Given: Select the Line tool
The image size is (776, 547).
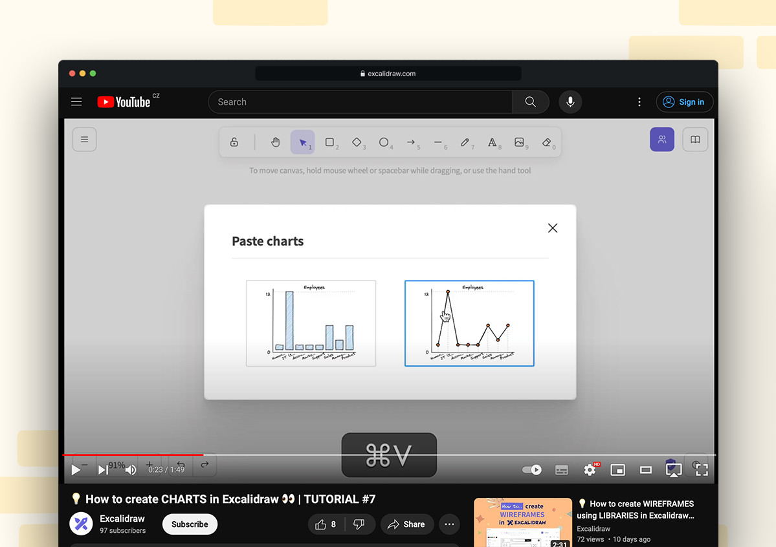Looking at the screenshot, I should coord(438,142).
